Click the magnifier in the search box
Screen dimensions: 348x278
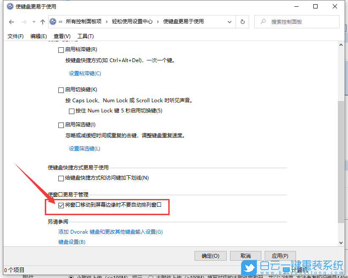263,22
